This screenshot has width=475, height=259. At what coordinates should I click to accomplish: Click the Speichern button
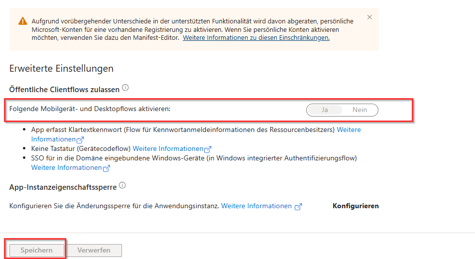[37, 250]
